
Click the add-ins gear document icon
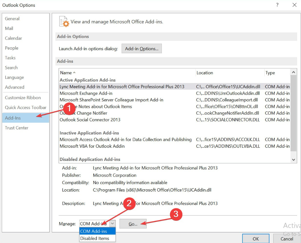(64, 22)
